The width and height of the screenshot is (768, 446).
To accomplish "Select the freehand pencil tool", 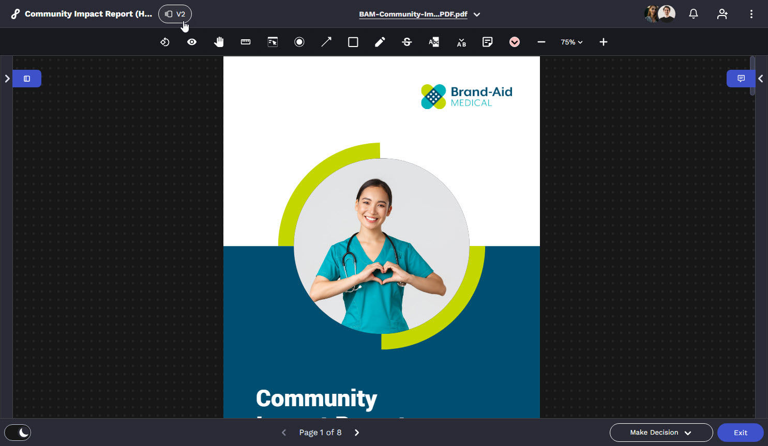I will point(380,42).
